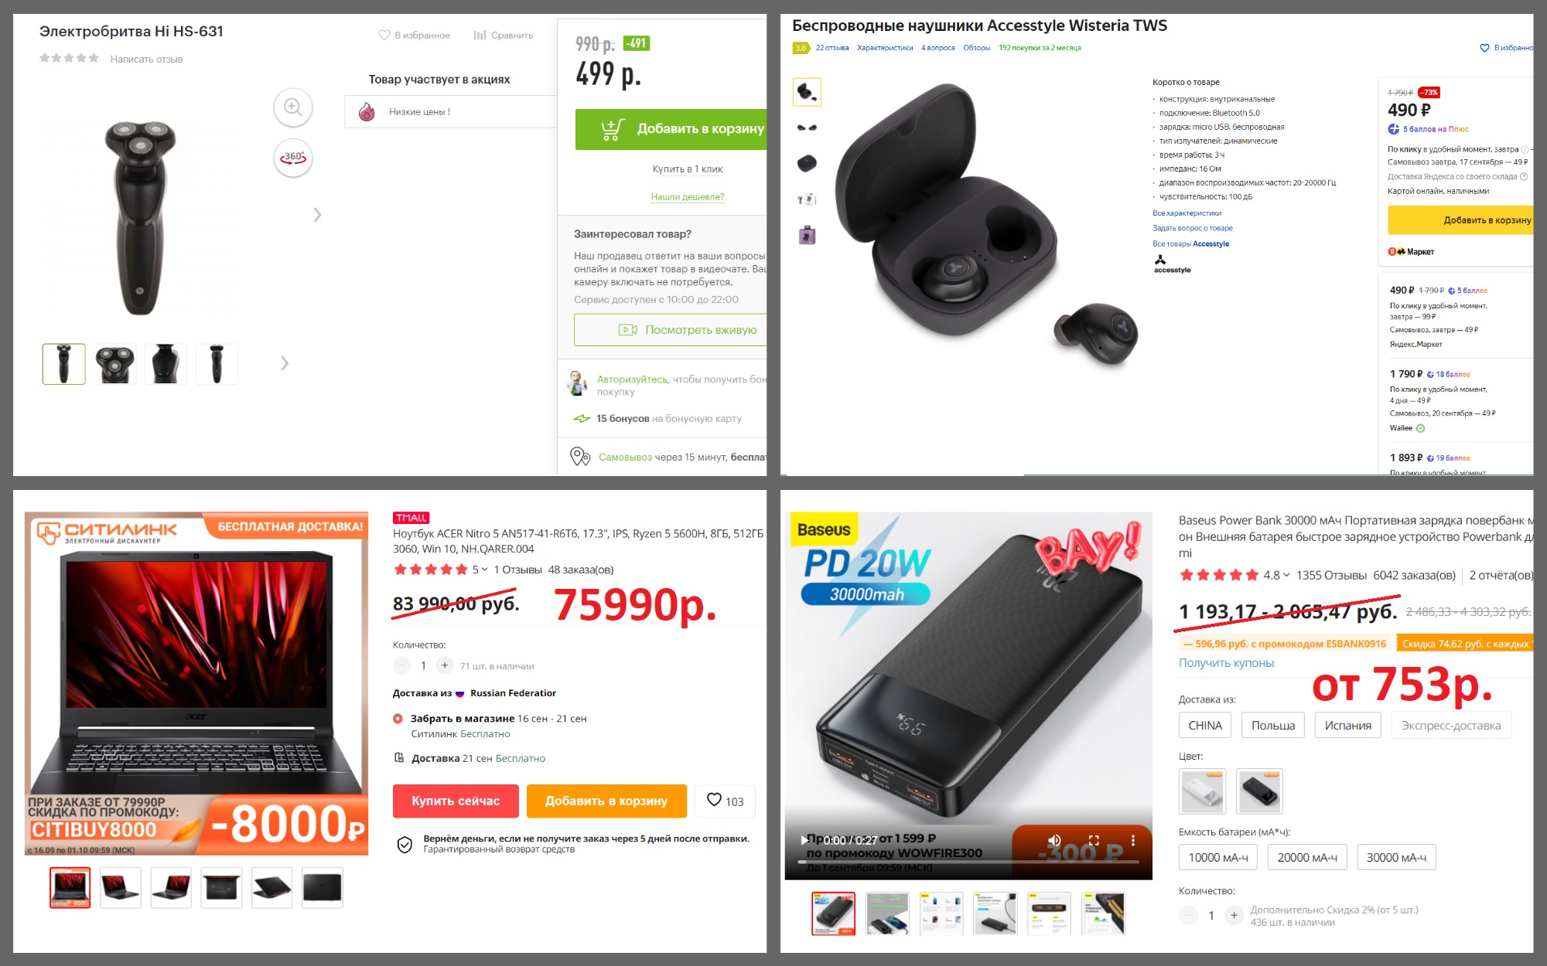Switch to the Обзоры tab
Screen dimensions: 1547x966
point(976,48)
